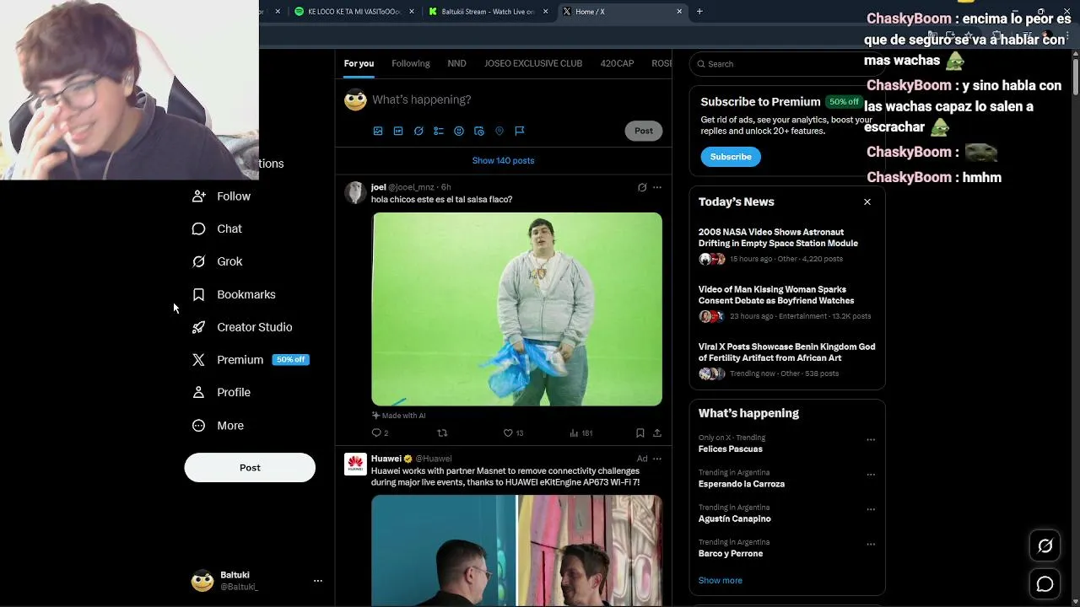1080x607 pixels.
Task: Open more options on joel's post
Action: click(x=657, y=187)
